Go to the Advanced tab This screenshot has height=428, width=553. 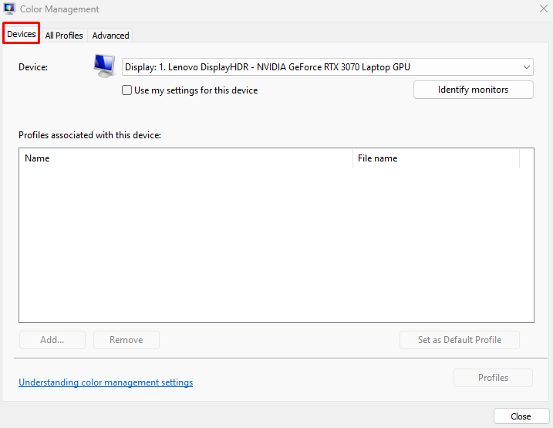(x=110, y=36)
